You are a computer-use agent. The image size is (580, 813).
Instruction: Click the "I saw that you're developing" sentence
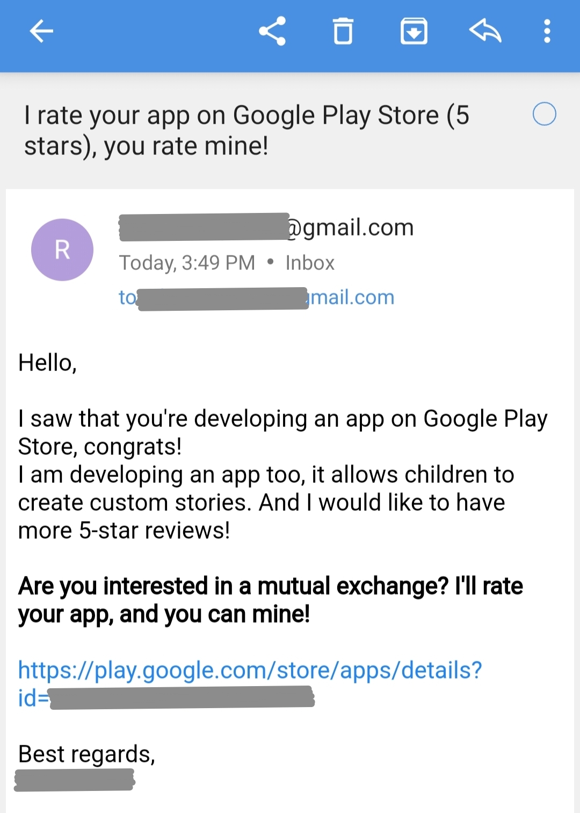coord(282,419)
